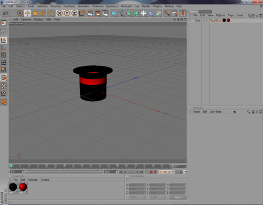
Task: Toggle position keyframe recording icon
Action: (160, 172)
